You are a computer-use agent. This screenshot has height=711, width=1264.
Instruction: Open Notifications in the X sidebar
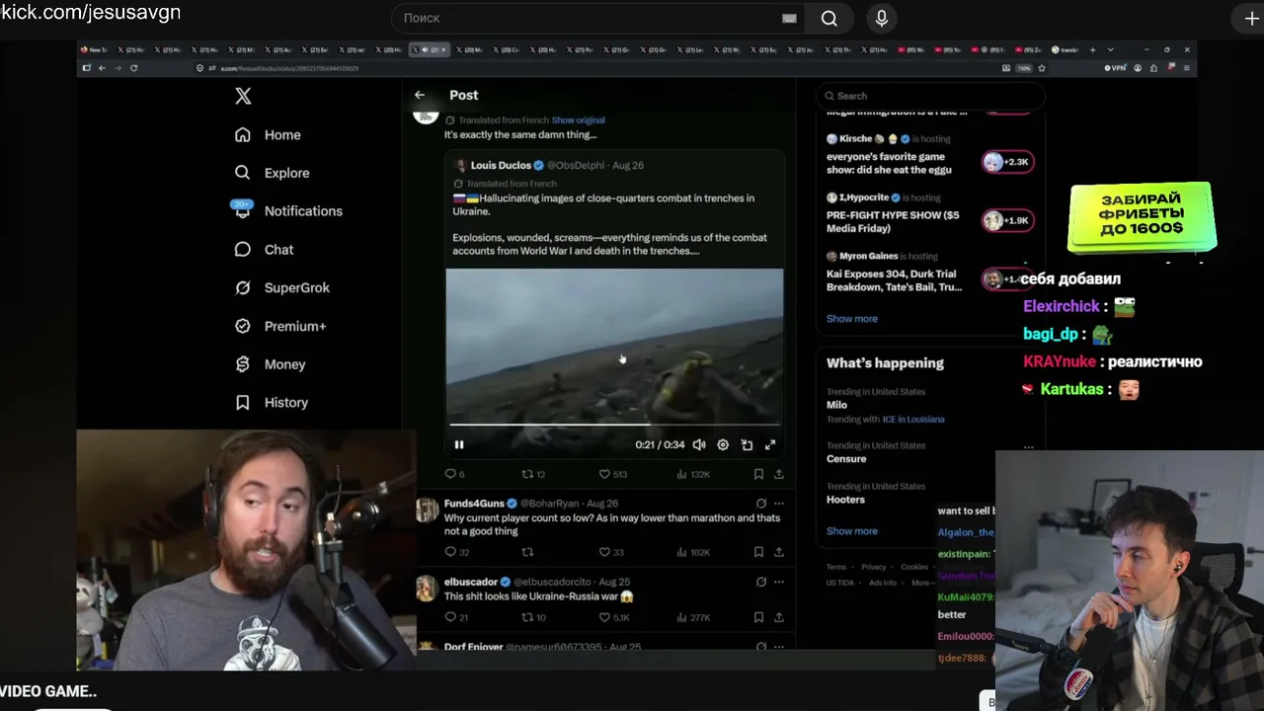[x=288, y=211]
